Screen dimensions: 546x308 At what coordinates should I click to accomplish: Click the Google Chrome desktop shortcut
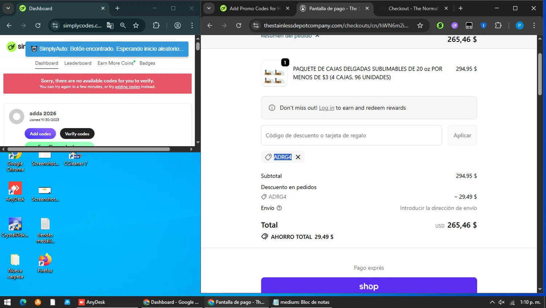pyautogui.click(x=15, y=162)
